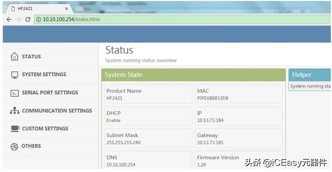Click product name value HF2421
The width and height of the screenshot is (332, 172).
[114, 98]
